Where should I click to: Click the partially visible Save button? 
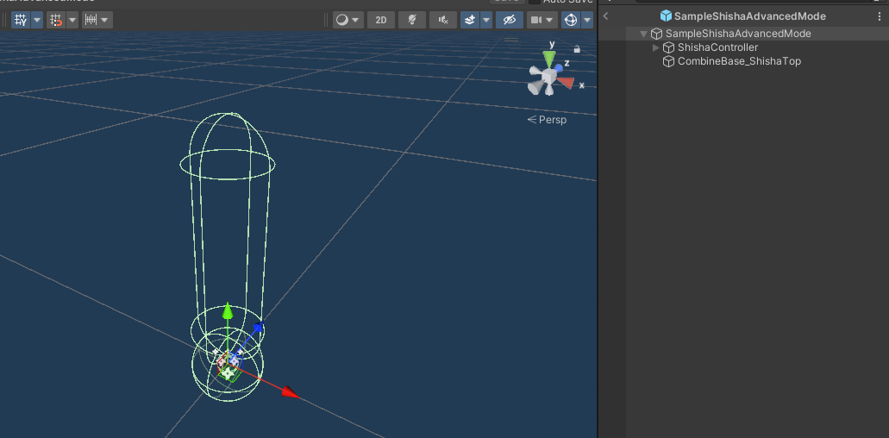click(507, 2)
